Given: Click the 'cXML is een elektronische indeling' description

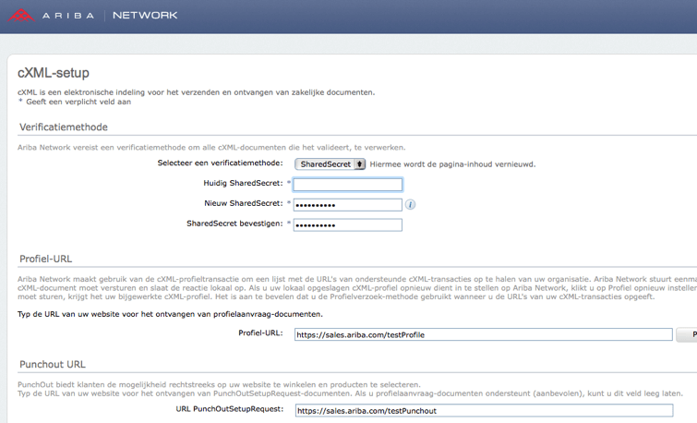Looking at the screenshot, I should 196,92.
